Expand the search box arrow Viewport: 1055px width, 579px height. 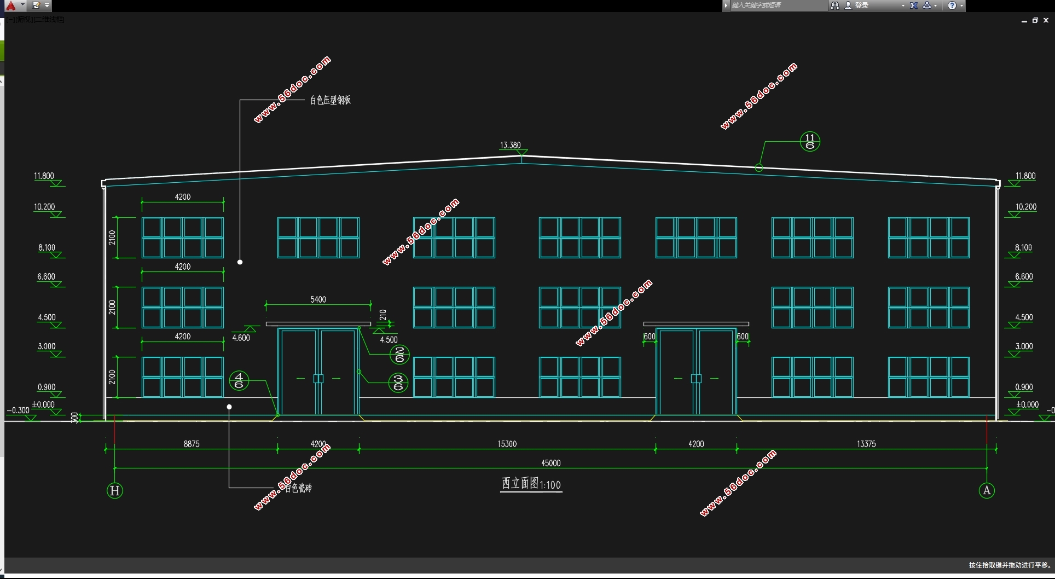coord(726,5)
